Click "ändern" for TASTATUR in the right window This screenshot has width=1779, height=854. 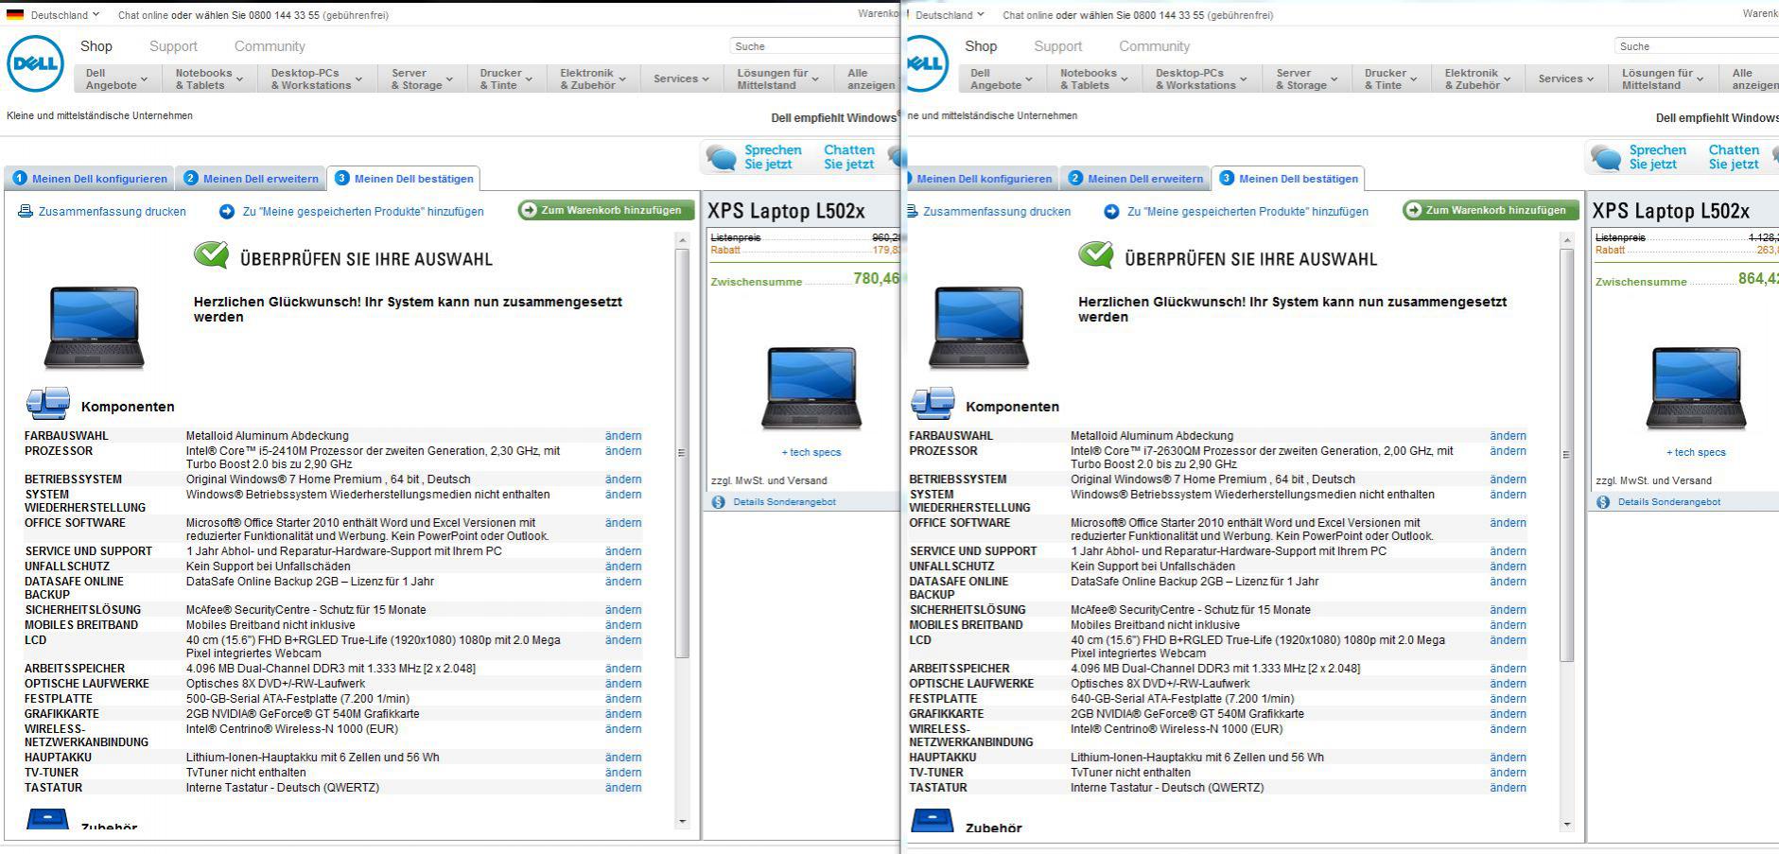[x=1508, y=788]
